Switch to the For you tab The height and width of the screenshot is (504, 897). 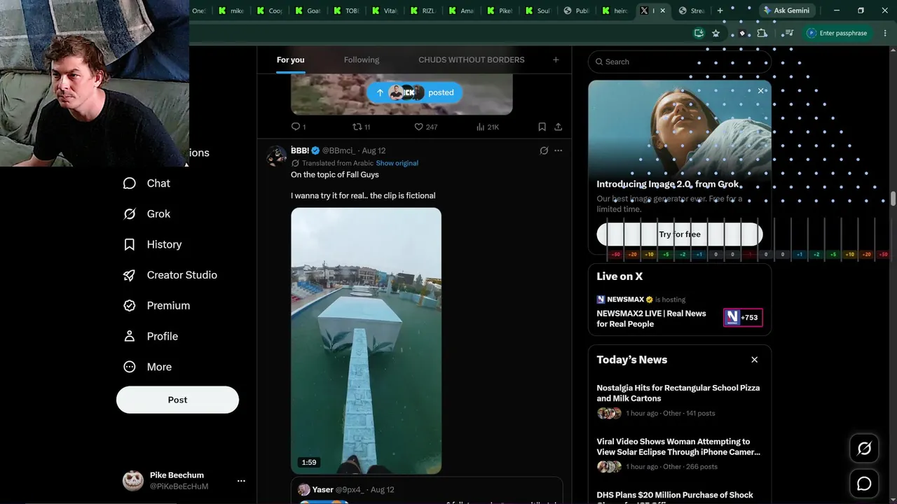tap(290, 60)
